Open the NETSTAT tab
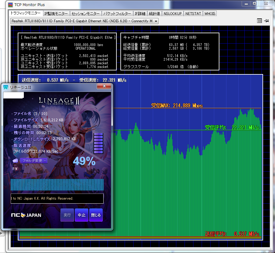Image resolution: width=275 pixels, height=253 pixels. [x=193, y=14]
